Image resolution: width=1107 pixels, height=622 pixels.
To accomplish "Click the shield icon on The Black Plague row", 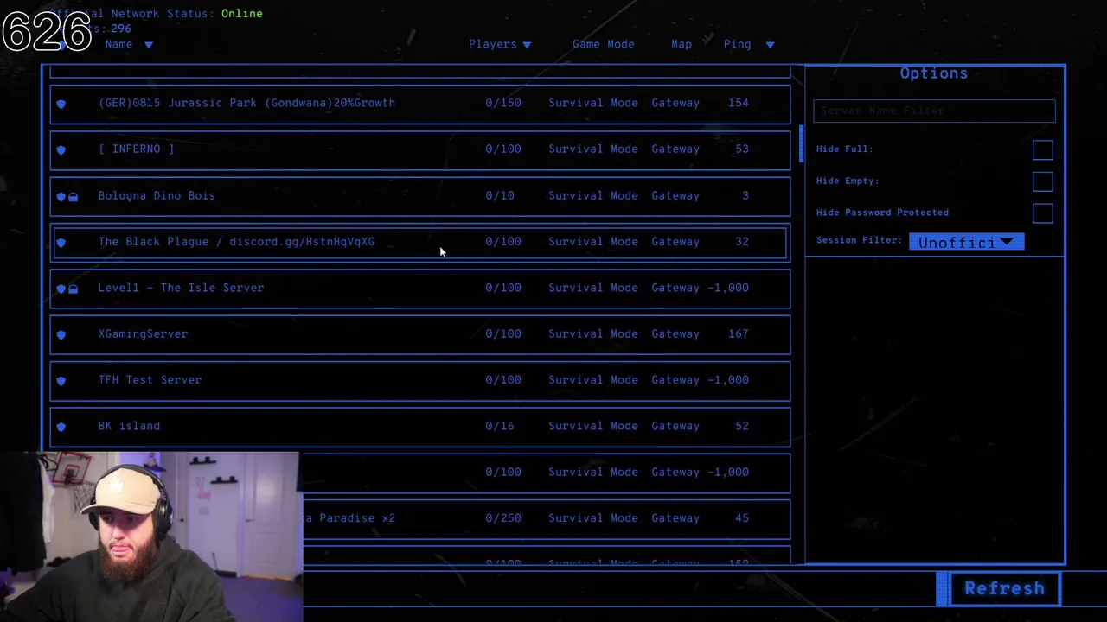I will tap(61, 242).
